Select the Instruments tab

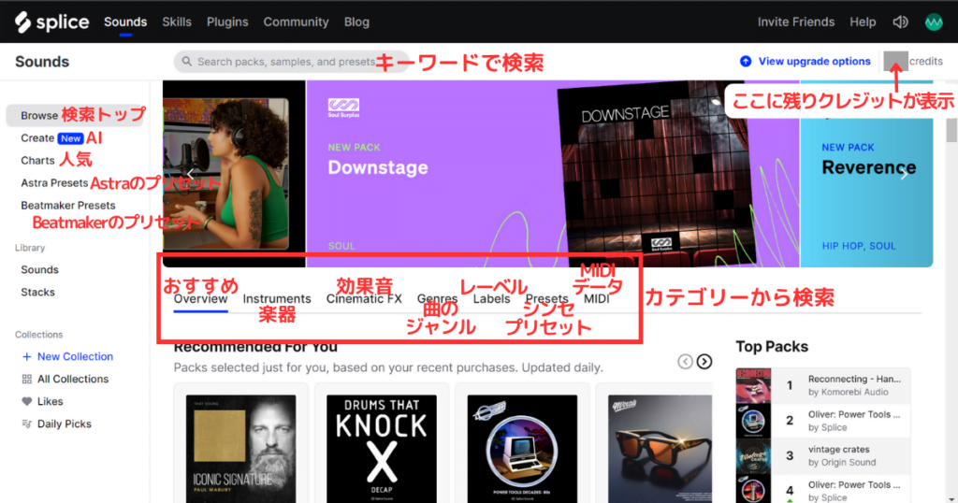coord(277,298)
